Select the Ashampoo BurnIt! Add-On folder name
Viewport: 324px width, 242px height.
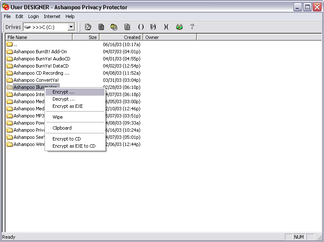(40, 52)
